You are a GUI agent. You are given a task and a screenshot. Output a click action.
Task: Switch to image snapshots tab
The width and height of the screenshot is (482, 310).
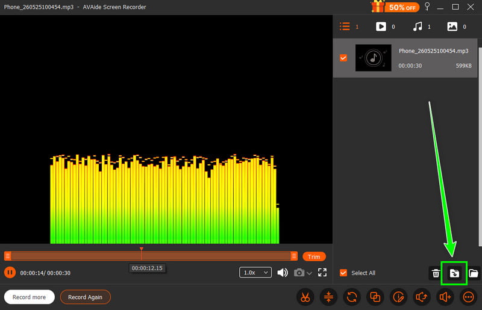[x=457, y=26]
